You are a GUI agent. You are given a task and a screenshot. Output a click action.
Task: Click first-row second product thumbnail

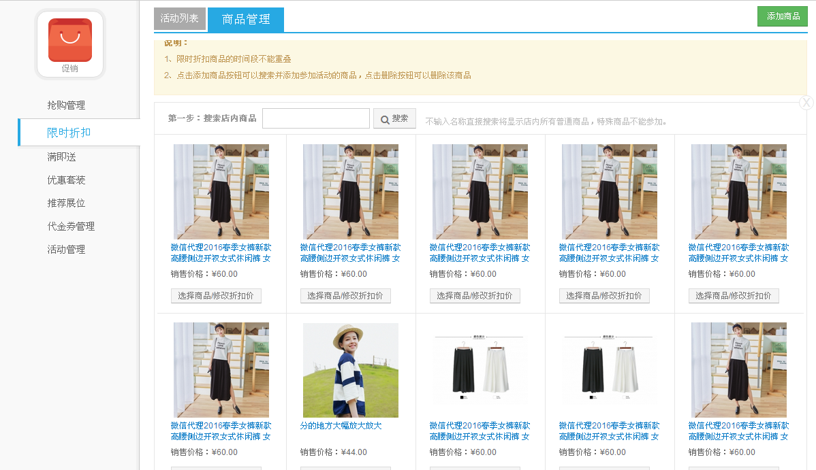click(351, 192)
